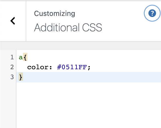Go back using the left chevron arrow
Viewport: 161px width, 128px height.
click(13, 21)
